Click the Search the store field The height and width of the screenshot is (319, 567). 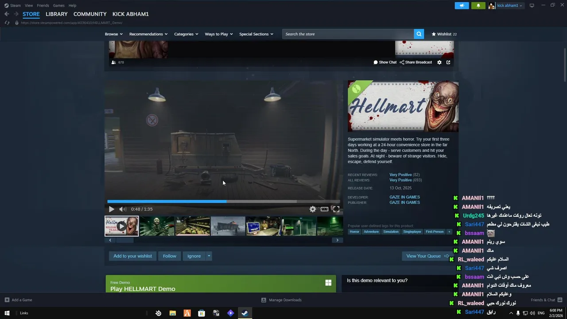coord(348,34)
